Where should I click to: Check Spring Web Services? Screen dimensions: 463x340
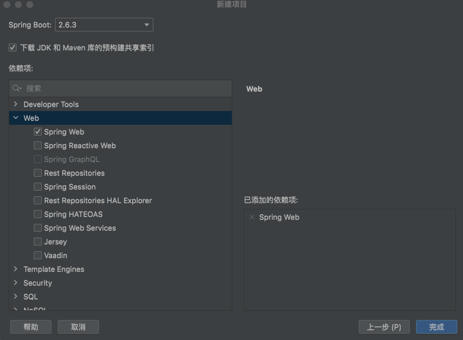click(x=38, y=228)
